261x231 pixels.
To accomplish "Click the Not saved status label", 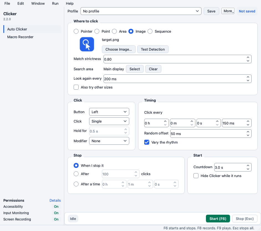I will [247, 11].
